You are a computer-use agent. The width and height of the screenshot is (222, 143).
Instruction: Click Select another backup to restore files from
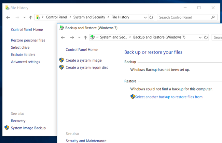[x=169, y=97]
